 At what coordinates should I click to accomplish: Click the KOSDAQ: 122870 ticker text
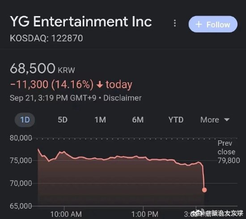click(x=46, y=38)
